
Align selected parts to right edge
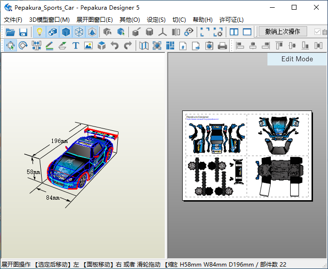(266, 46)
